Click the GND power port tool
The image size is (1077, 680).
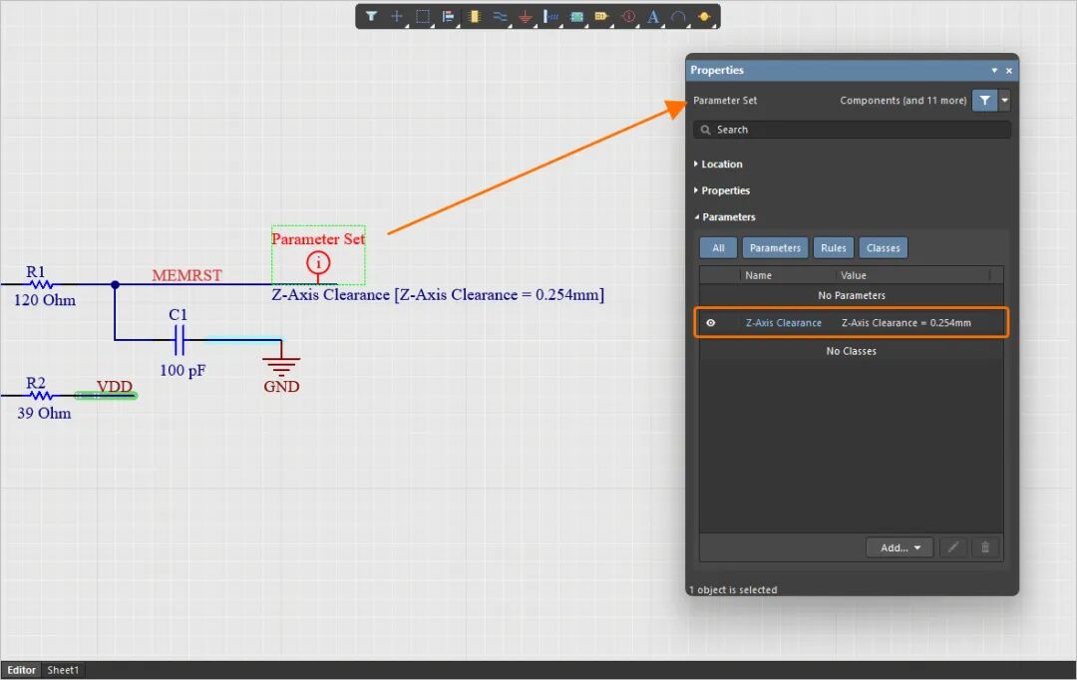tap(526, 17)
